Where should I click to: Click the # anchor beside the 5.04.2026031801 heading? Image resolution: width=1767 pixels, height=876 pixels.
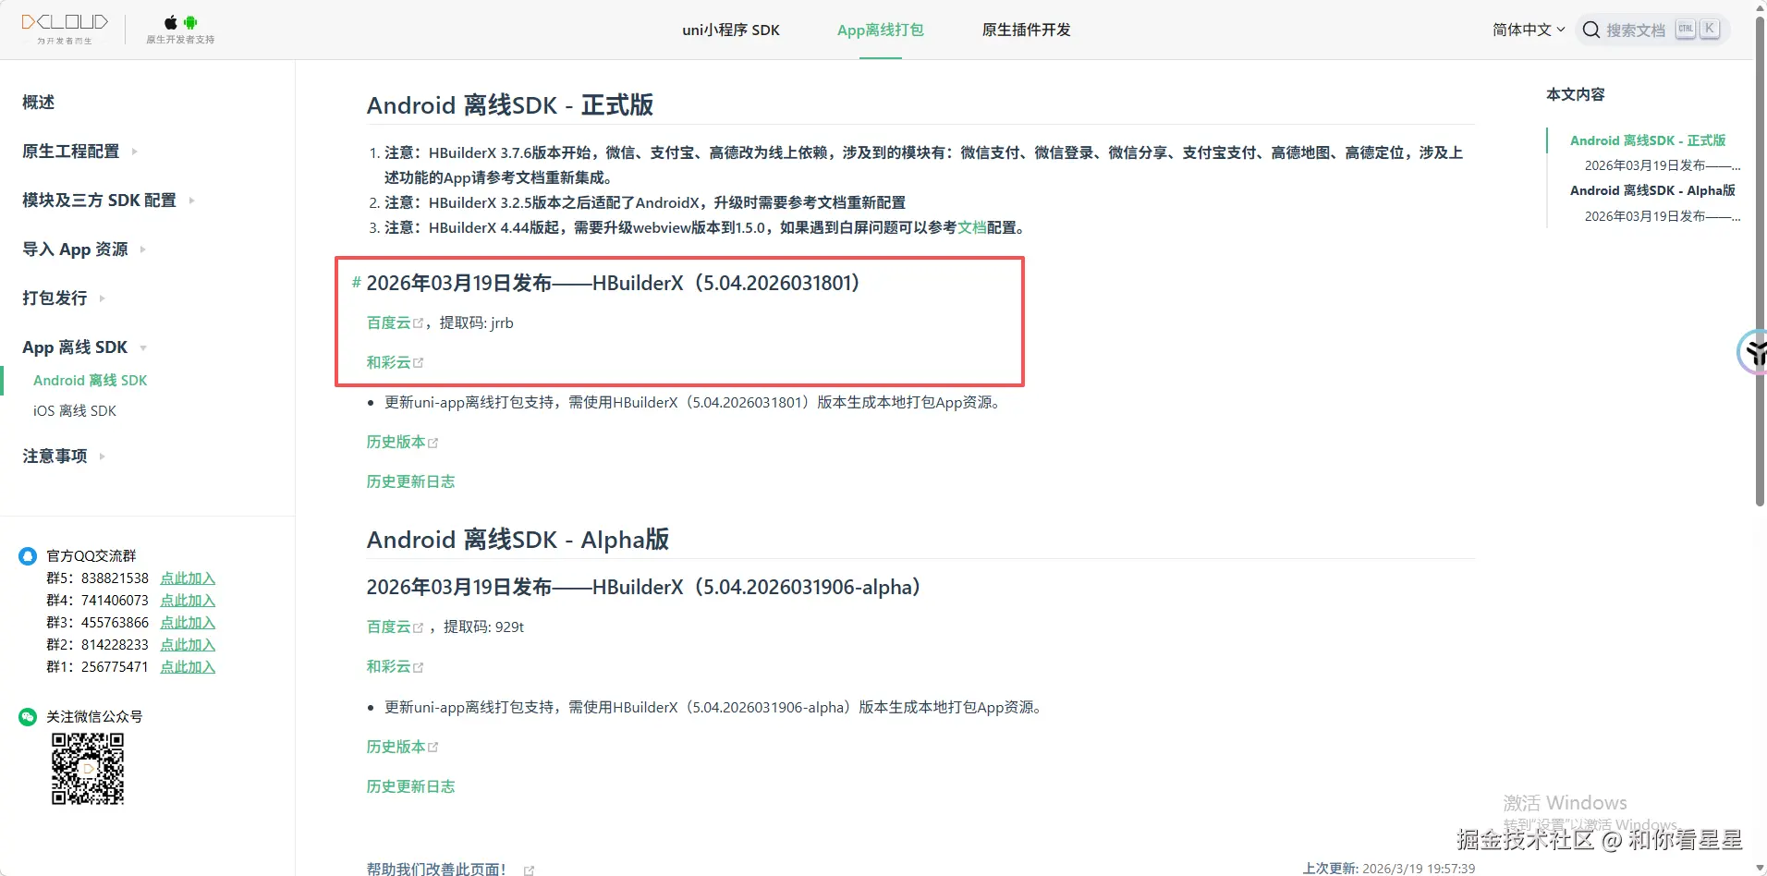tap(357, 283)
